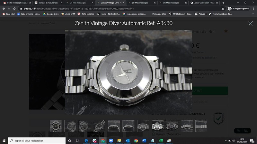Open the Accueil bookmark
The height and width of the screenshot is (144, 257).
[200, 14]
